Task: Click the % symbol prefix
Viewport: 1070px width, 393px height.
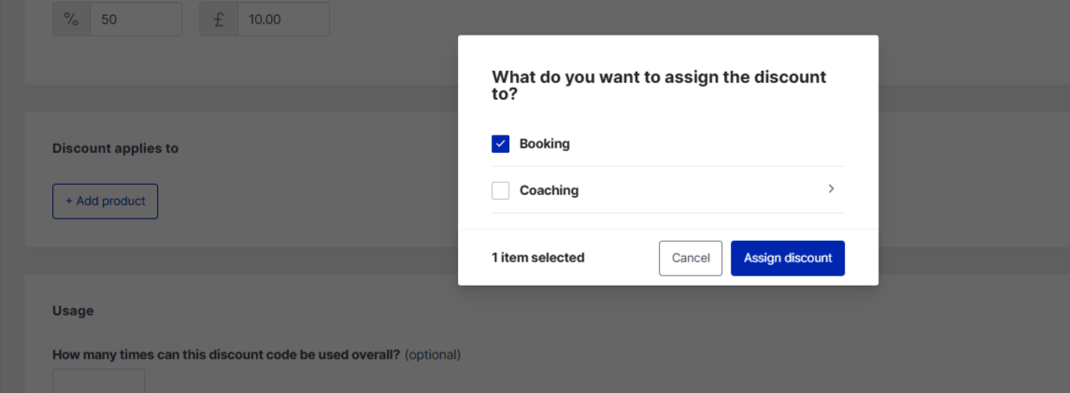Action: click(72, 19)
